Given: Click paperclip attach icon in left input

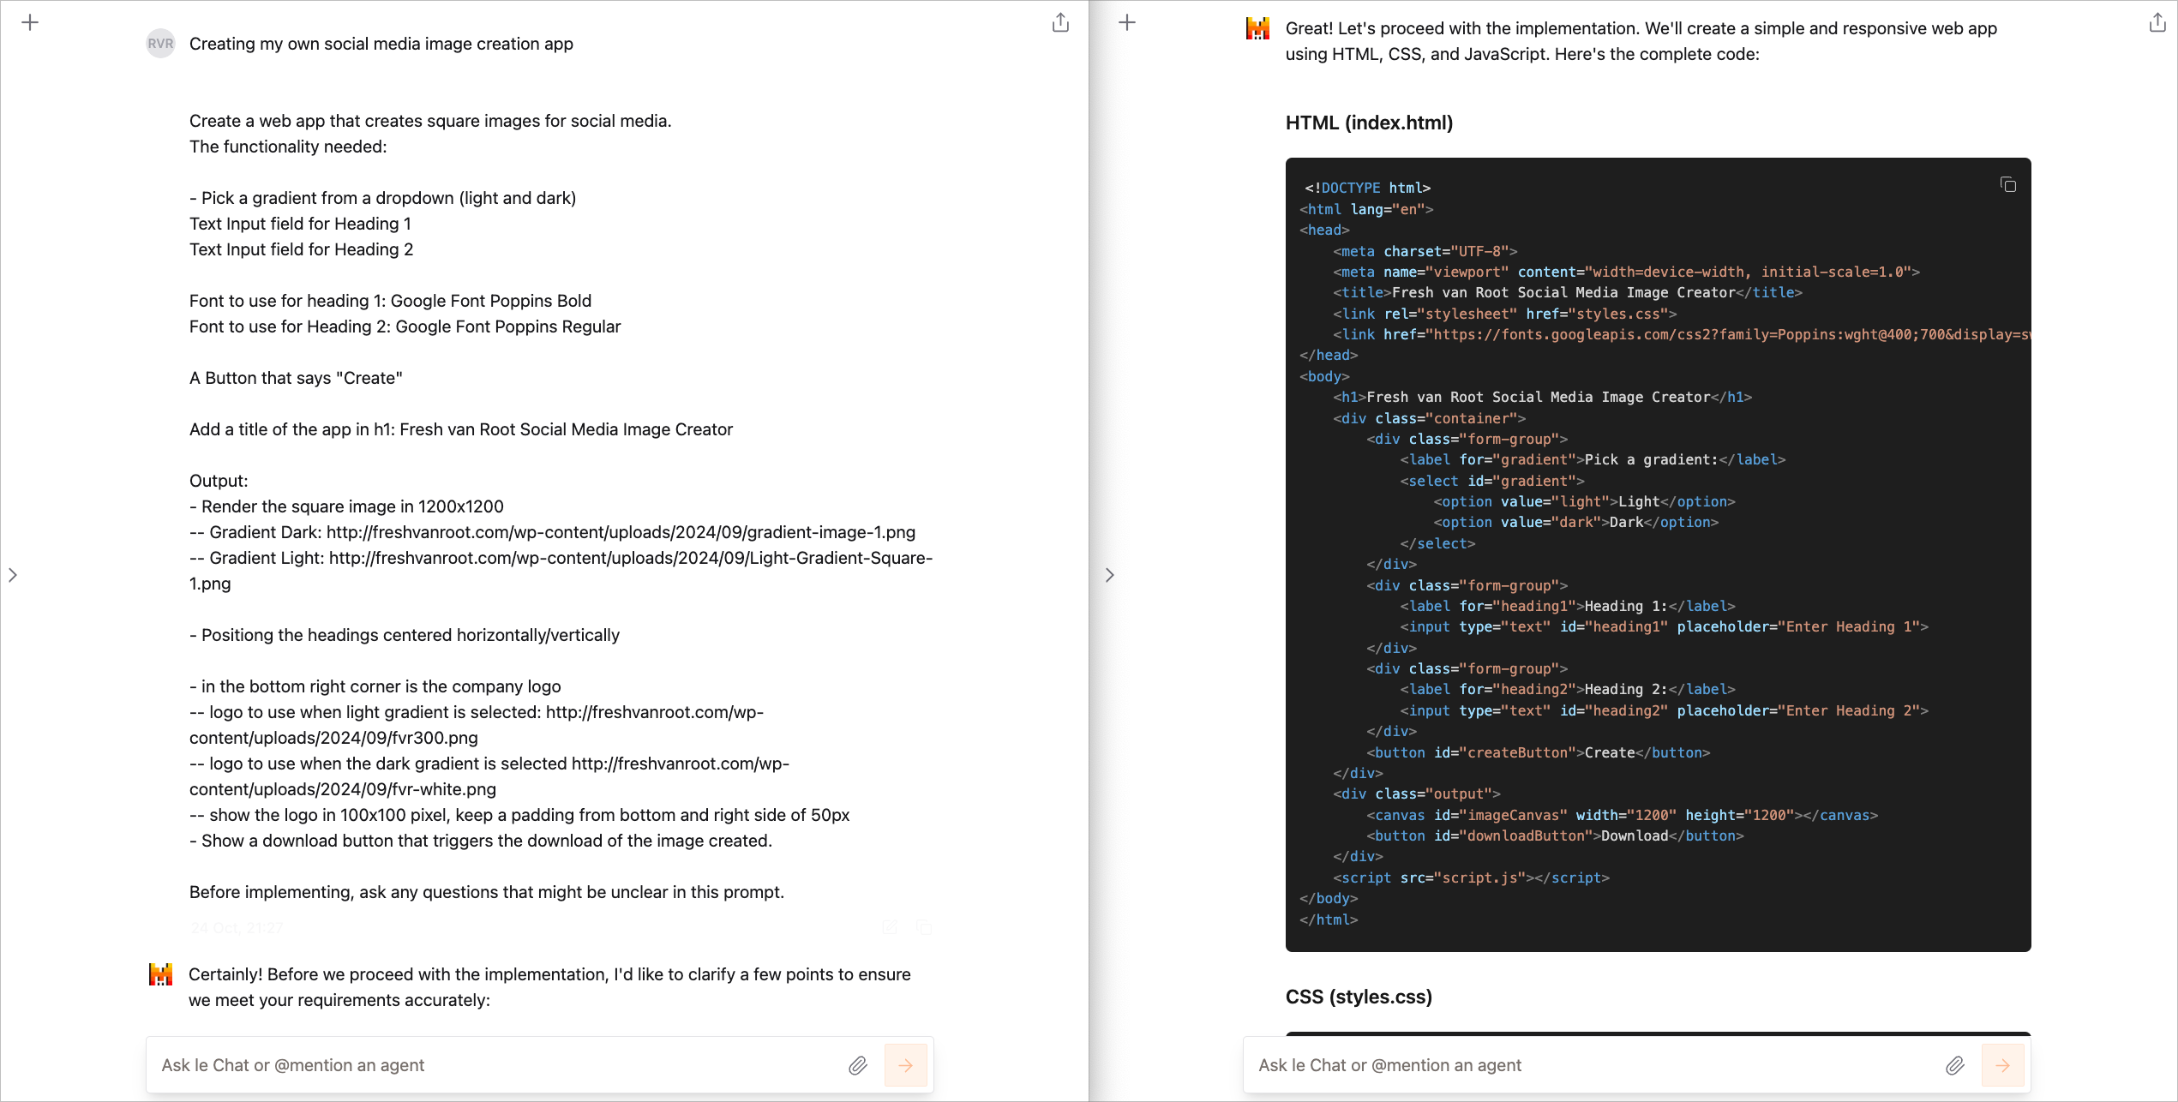Looking at the screenshot, I should point(857,1065).
